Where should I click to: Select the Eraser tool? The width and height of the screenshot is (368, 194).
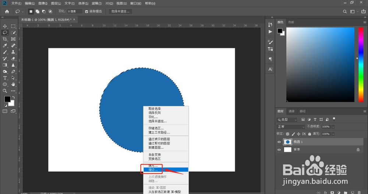click(13, 59)
